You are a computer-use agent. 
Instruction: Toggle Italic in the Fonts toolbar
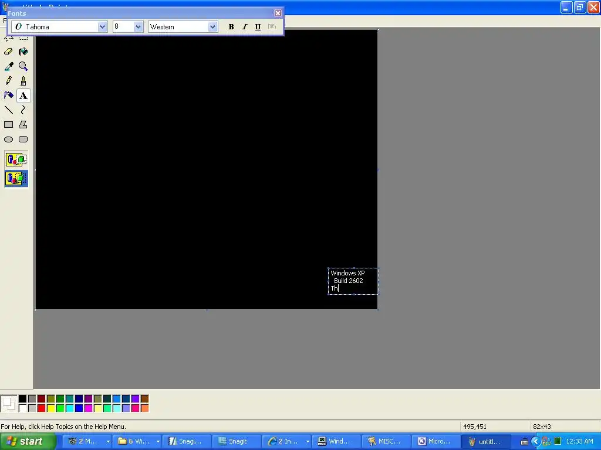[245, 27]
